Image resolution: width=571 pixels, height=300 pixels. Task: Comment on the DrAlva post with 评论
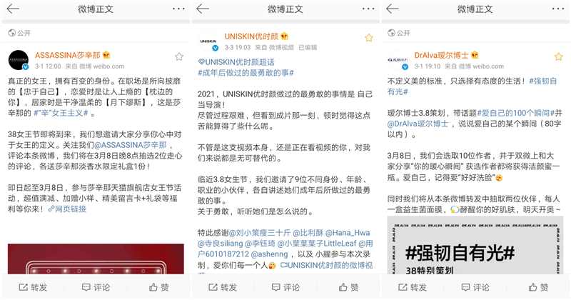tap(475, 287)
